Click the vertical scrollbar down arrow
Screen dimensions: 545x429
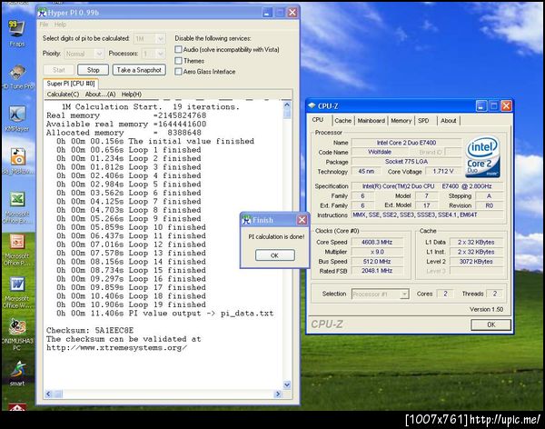point(287,384)
